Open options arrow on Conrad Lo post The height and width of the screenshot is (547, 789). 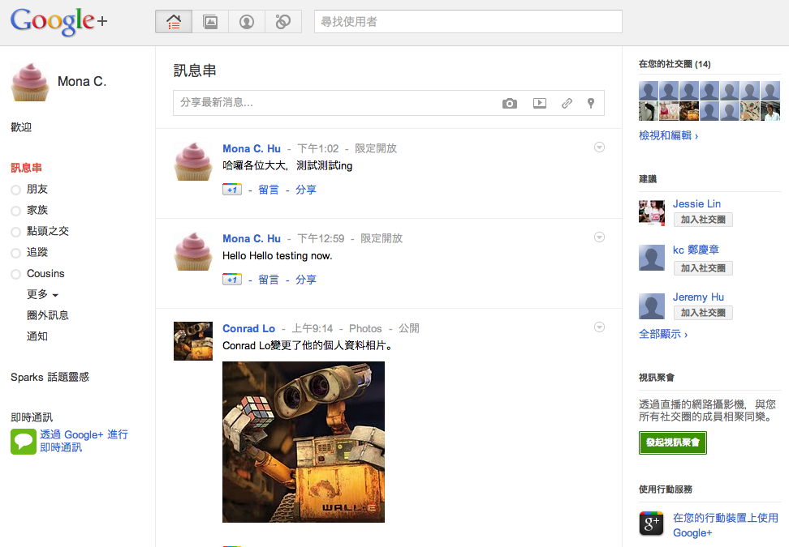tap(599, 327)
